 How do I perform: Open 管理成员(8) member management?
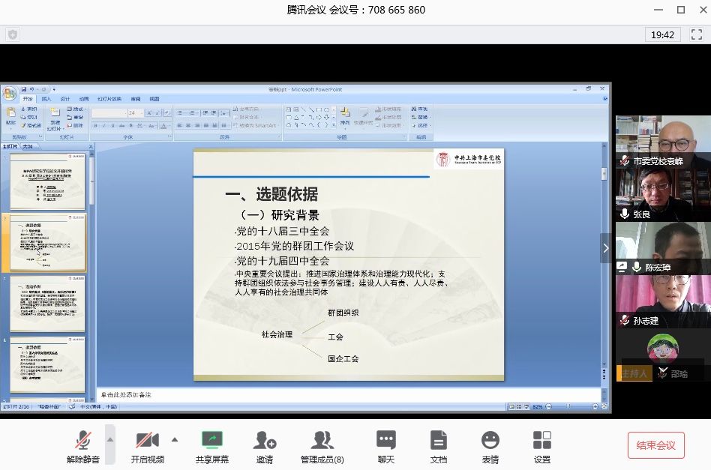click(x=322, y=445)
